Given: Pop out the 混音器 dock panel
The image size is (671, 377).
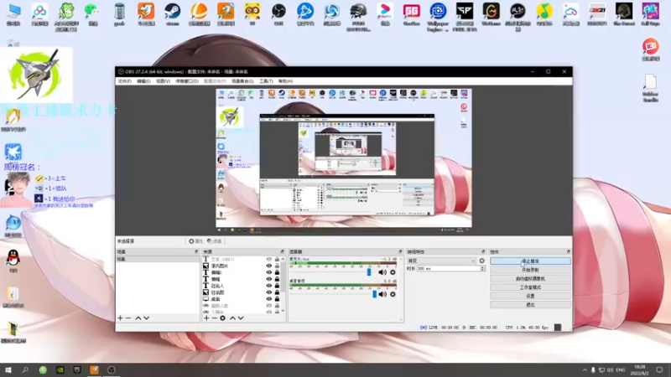Looking at the screenshot, I should (x=401, y=252).
